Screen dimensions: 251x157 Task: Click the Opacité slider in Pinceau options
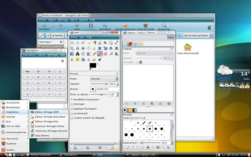click(99, 84)
